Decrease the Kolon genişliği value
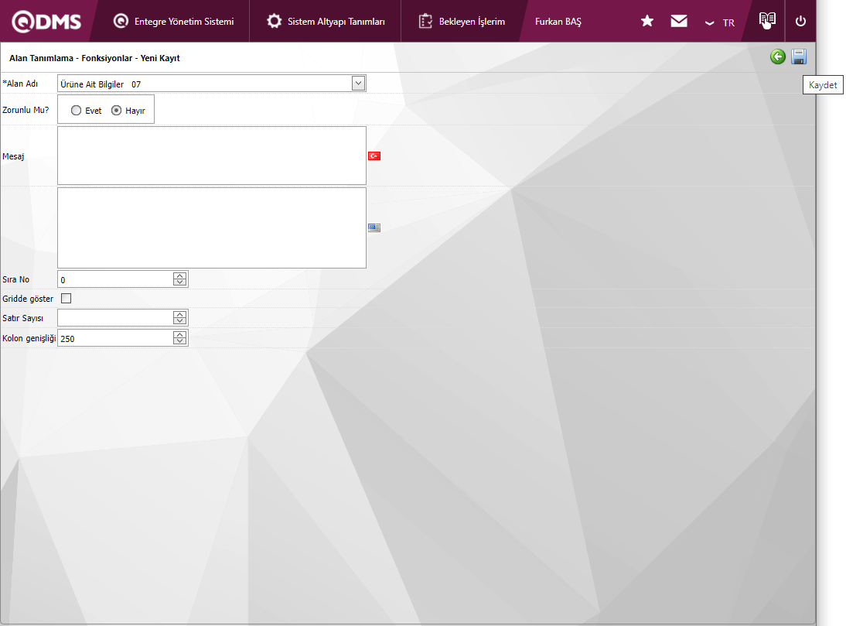The height and width of the screenshot is (626, 846). tap(179, 341)
